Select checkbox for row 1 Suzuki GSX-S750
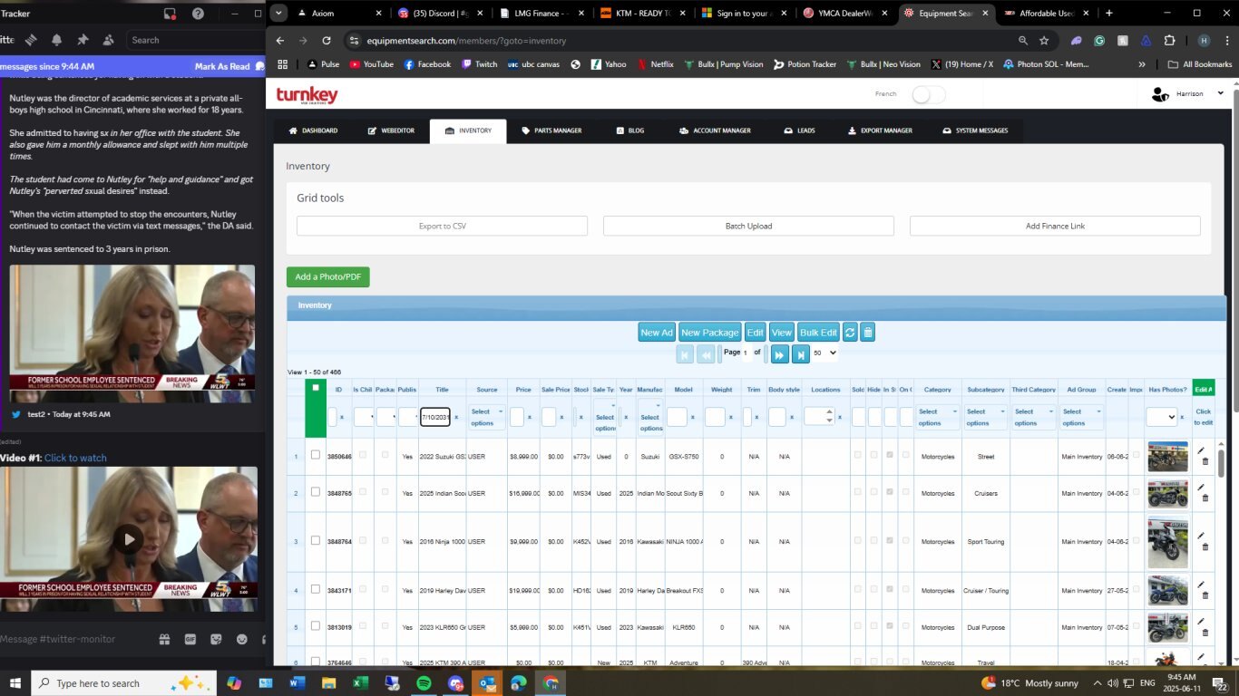Image resolution: width=1239 pixels, height=696 pixels. coord(316,455)
